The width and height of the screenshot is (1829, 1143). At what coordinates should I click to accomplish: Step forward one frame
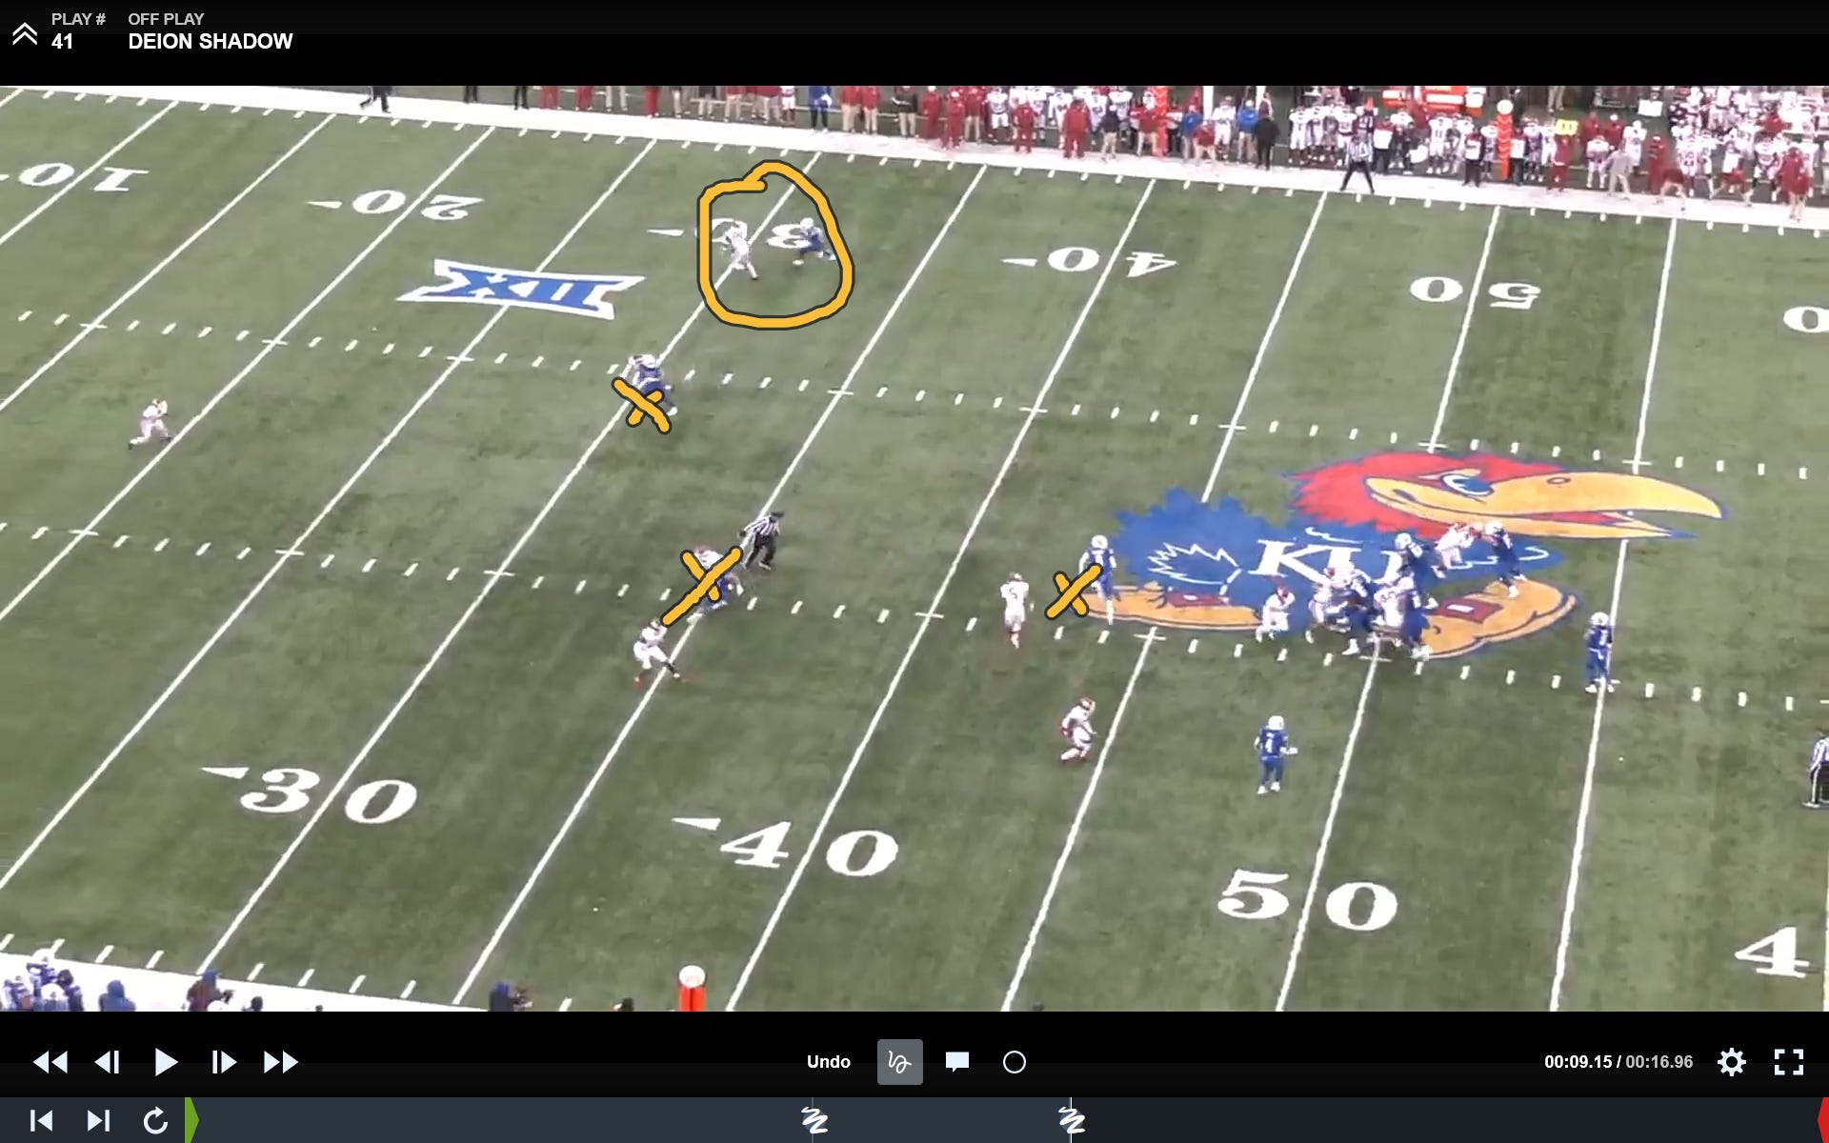[x=224, y=1062]
